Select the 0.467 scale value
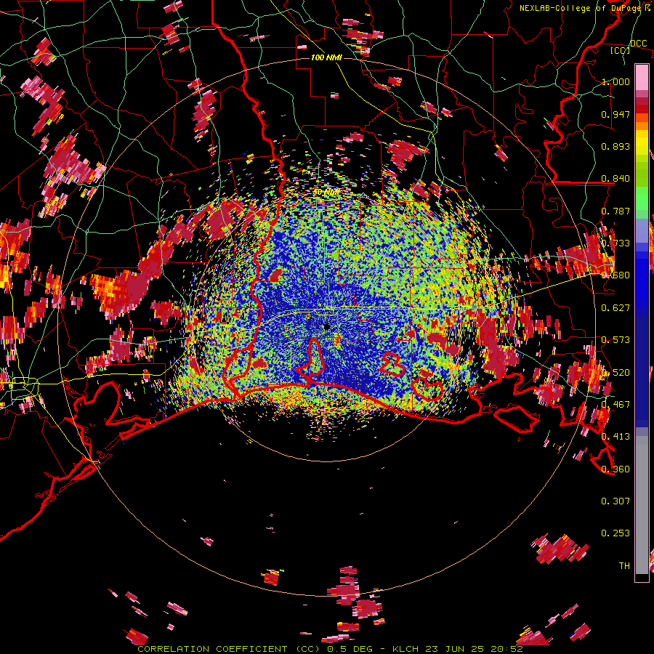Image resolution: width=654 pixels, height=654 pixels. click(615, 405)
